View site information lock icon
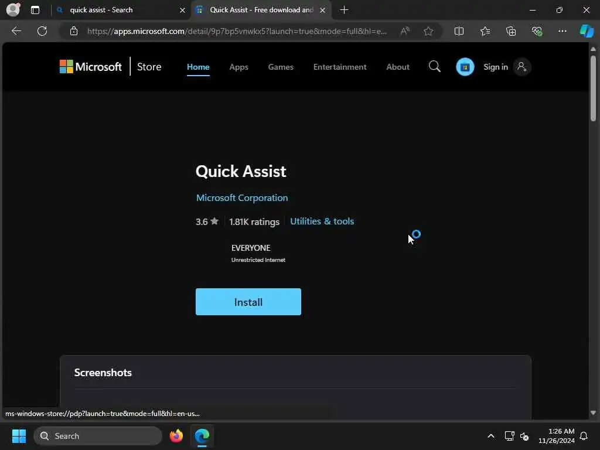Image resolution: width=600 pixels, height=450 pixels. (x=74, y=31)
